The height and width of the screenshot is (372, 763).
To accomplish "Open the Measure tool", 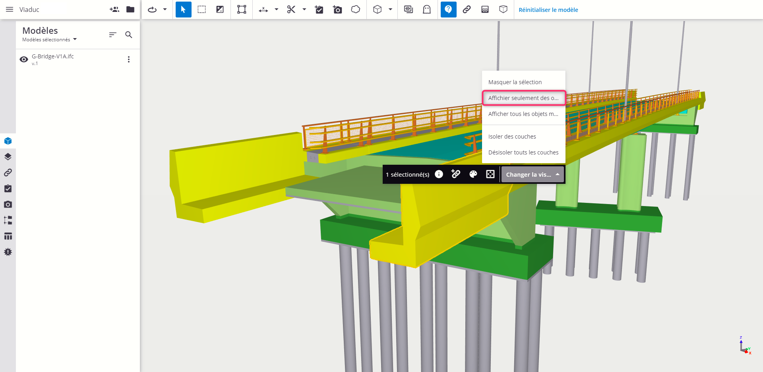I will pos(263,10).
